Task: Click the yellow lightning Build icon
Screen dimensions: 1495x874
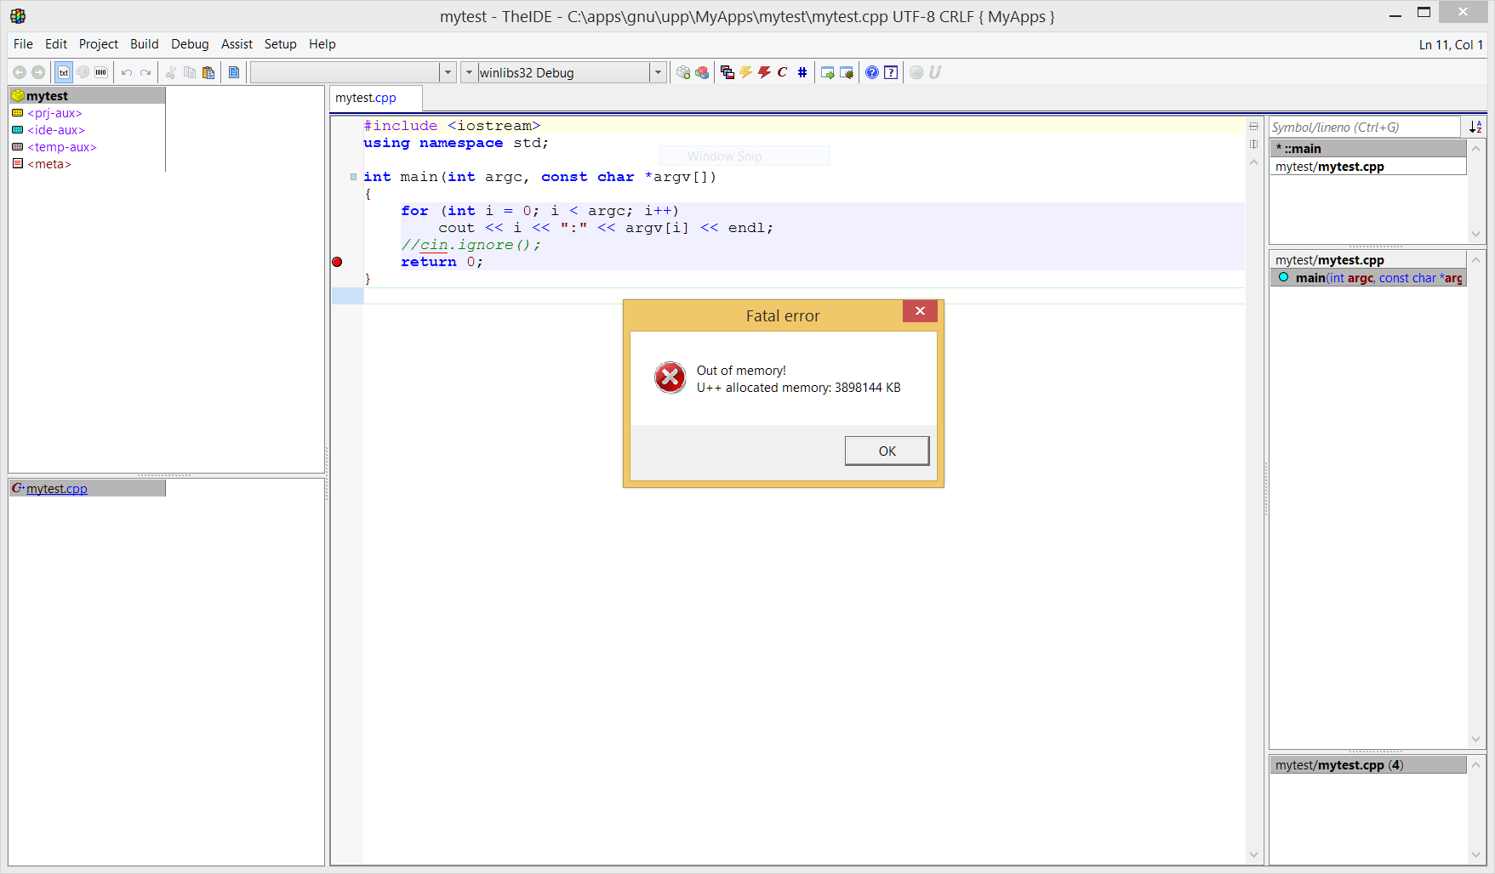Action: click(746, 72)
